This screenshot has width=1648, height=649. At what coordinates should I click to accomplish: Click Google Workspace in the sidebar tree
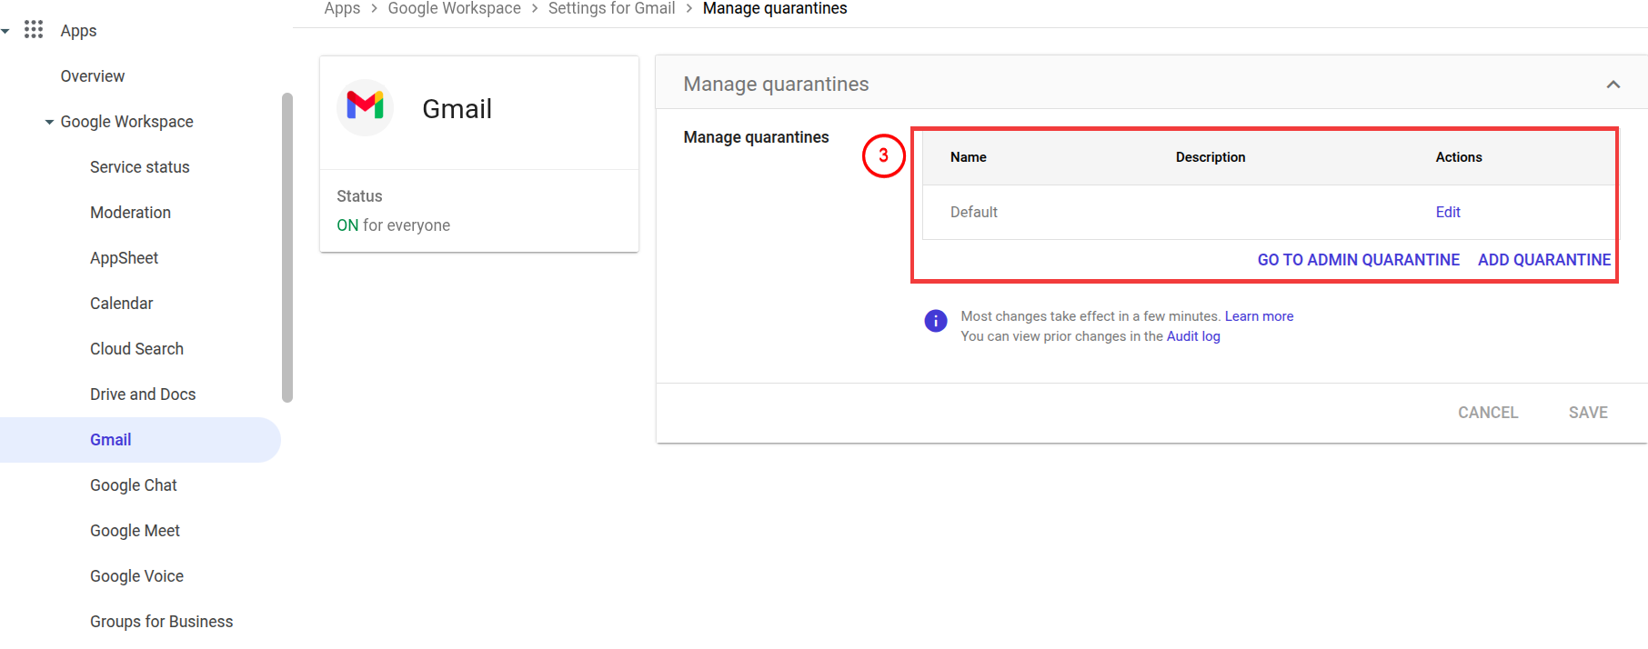(x=126, y=122)
